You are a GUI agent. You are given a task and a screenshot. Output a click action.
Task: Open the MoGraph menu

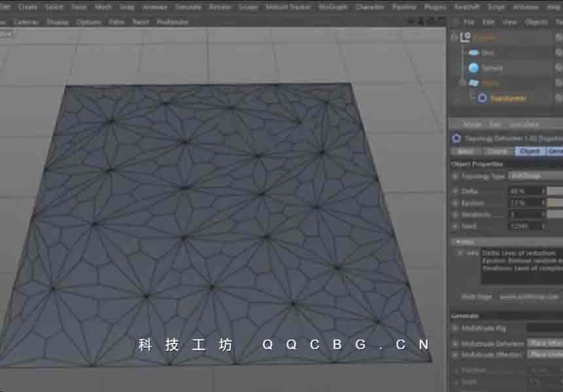tap(333, 7)
